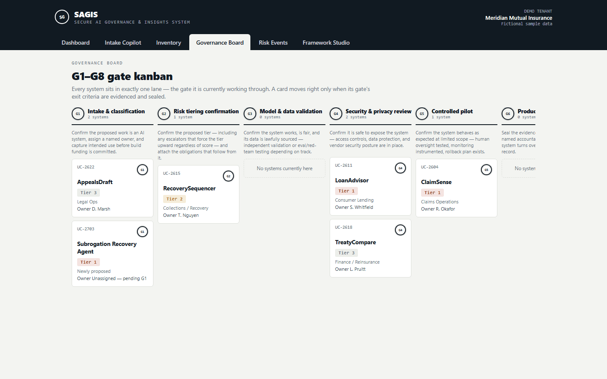Click the G1 badge on AppealsDraft card
Screen dimensions: 607x379
point(142,170)
